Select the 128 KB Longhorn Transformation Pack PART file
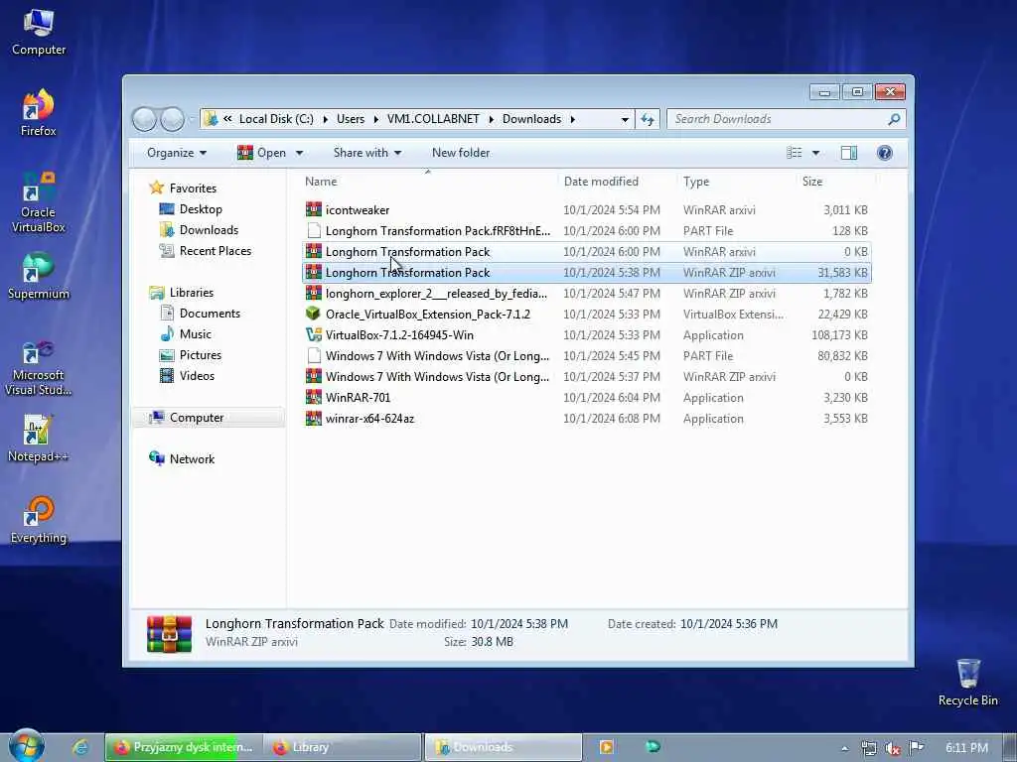The height and width of the screenshot is (762, 1017). [x=428, y=230]
